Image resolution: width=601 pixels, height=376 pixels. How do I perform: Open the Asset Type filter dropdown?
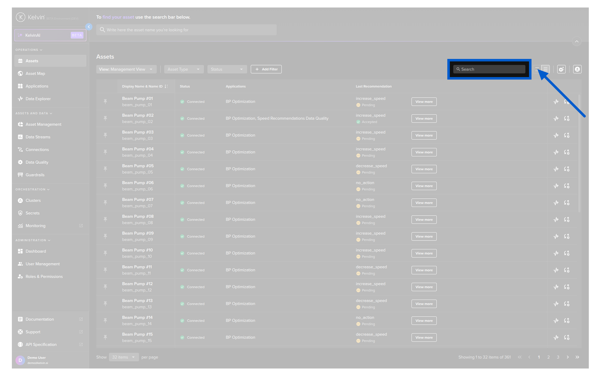(x=183, y=69)
